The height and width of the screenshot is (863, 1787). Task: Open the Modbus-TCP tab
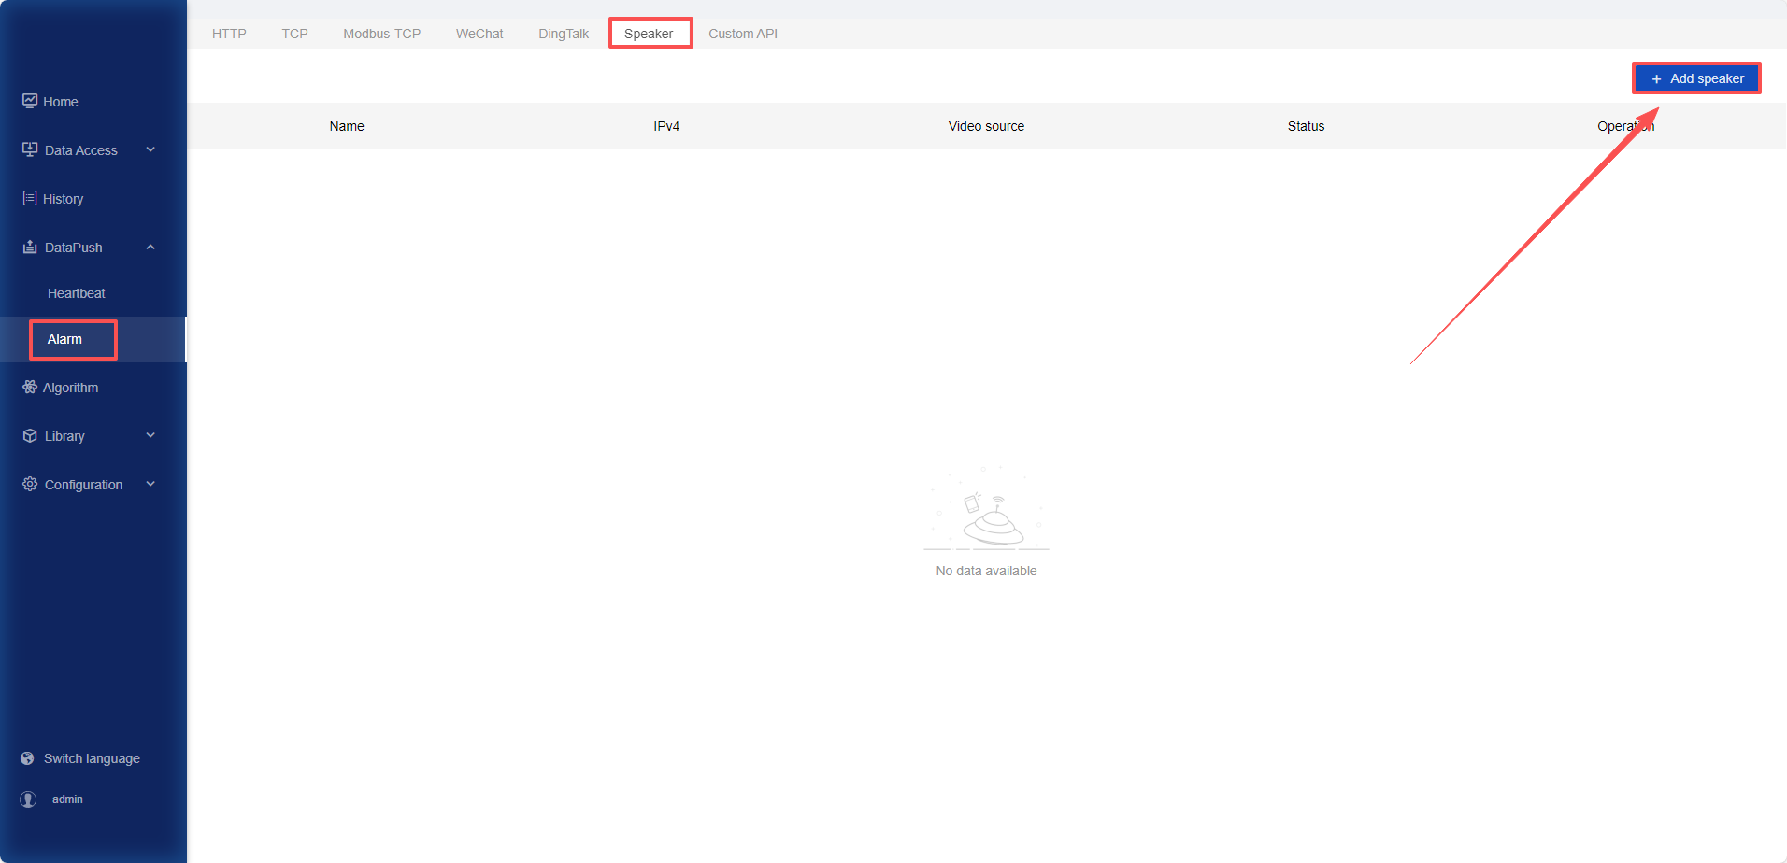click(381, 34)
